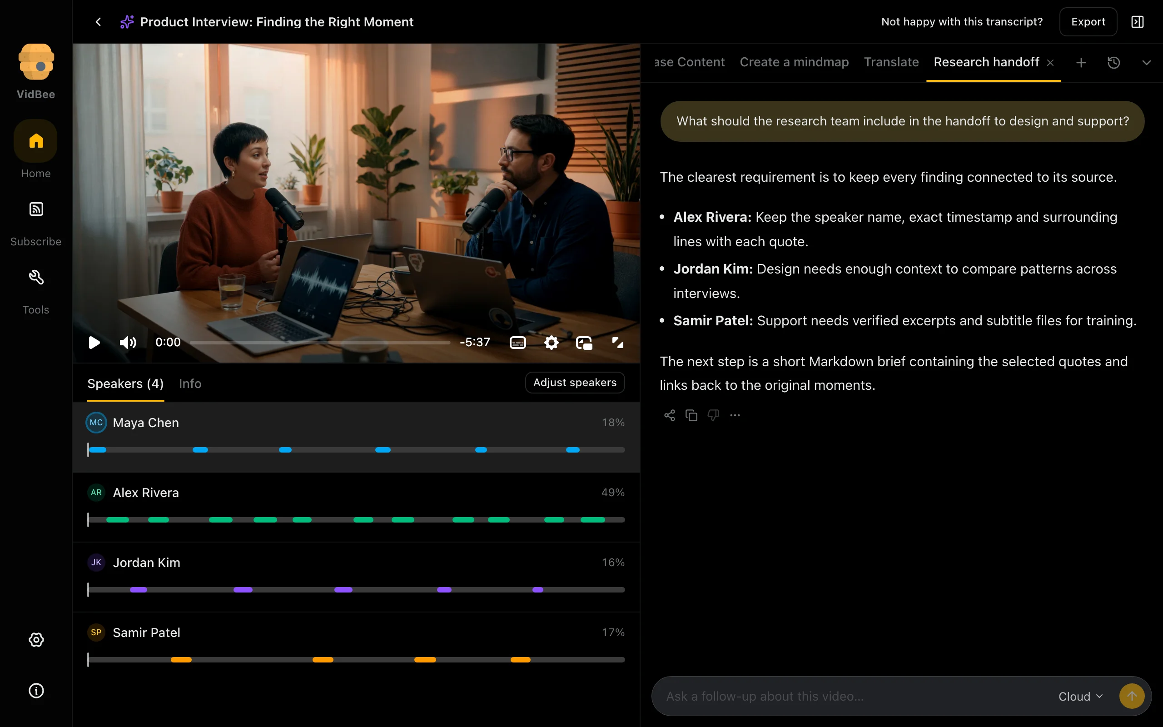Viewport: 1163px width, 727px height.
Task: Open the Speakers (4) tab
Action: click(125, 383)
